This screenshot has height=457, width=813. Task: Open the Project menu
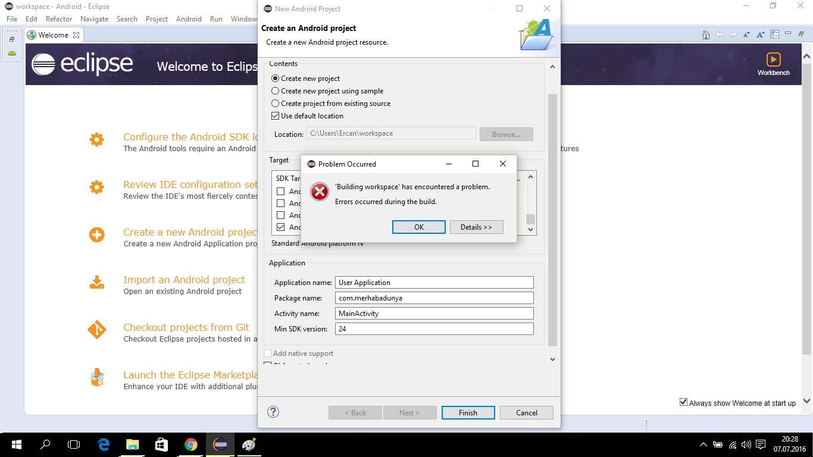pyautogui.click(x=157, y=19)
